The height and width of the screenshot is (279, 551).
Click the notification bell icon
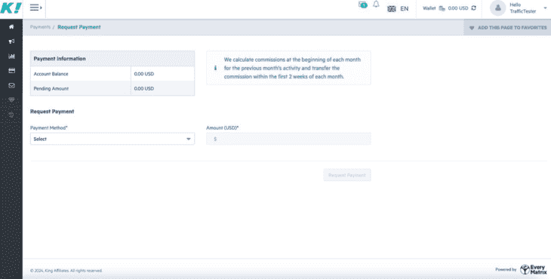[x=376, y=5]
